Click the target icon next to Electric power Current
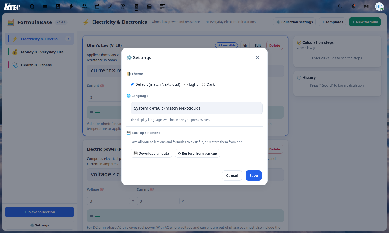 pyautogui.click(x=152, y=189)
